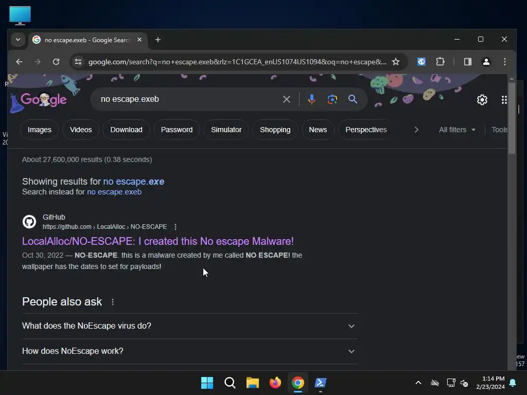Image resolution: width=527 pixels, height=395 pixels.
Task: Select the Password filter chip
Action: pos(177,130)
